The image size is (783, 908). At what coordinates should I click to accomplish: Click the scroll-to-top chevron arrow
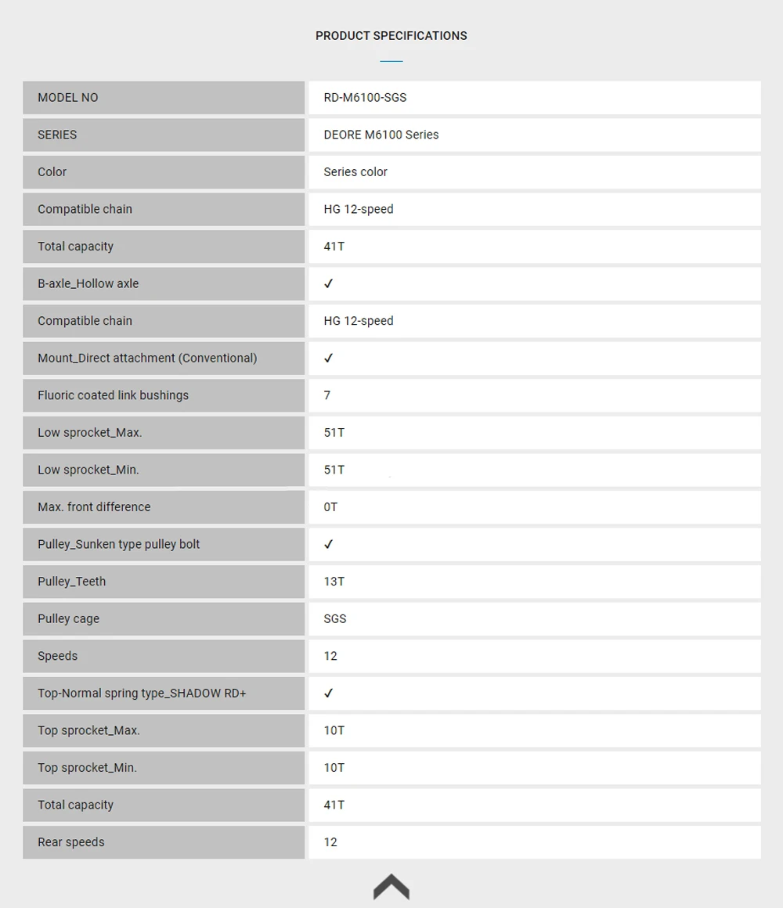pos(391,887)
